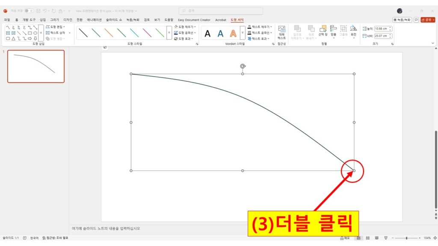Switch to normal view in status bar
This screenshot has height=246, width=438.
click(x=358, y=238)
